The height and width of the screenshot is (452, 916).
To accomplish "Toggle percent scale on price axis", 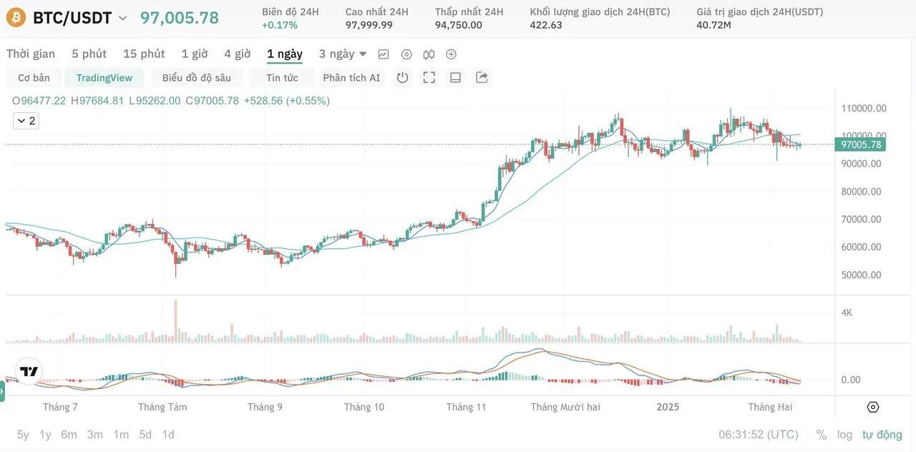I will [821, 435].
